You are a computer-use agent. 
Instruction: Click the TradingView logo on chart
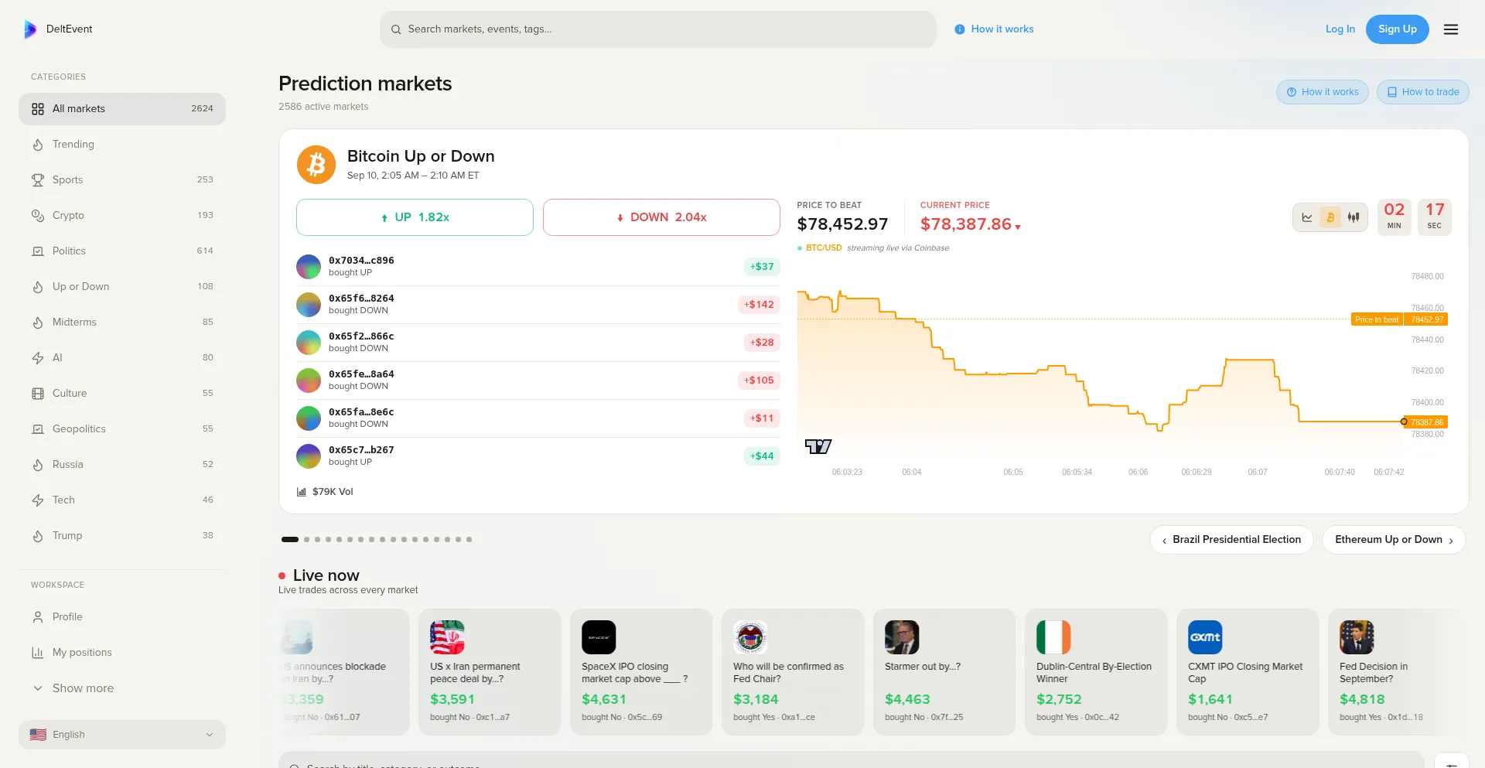[x=818, y=446]
